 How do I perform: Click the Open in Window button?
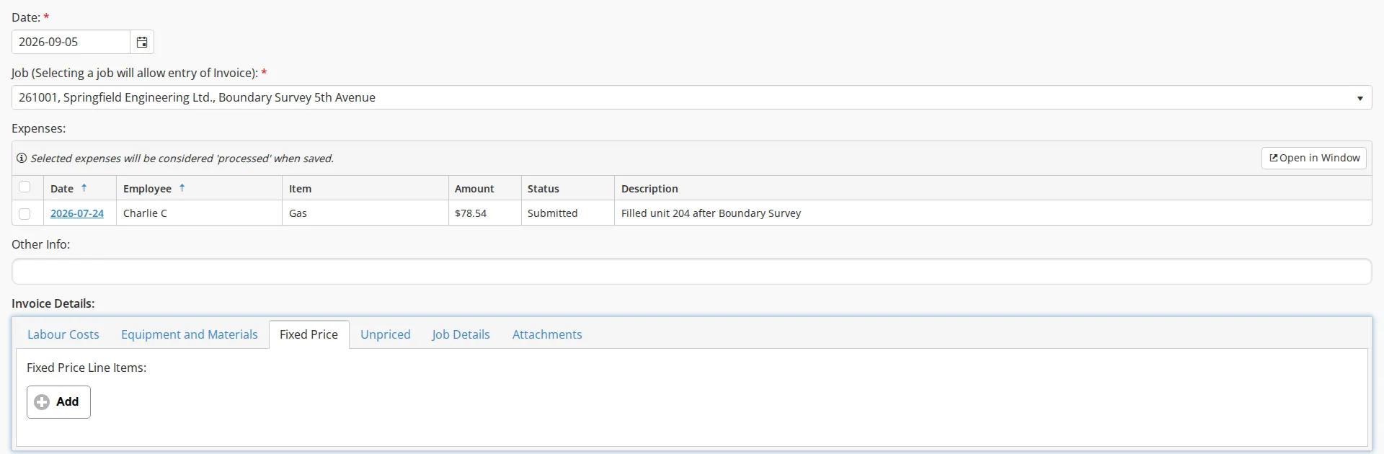(x=1314, y=159)
